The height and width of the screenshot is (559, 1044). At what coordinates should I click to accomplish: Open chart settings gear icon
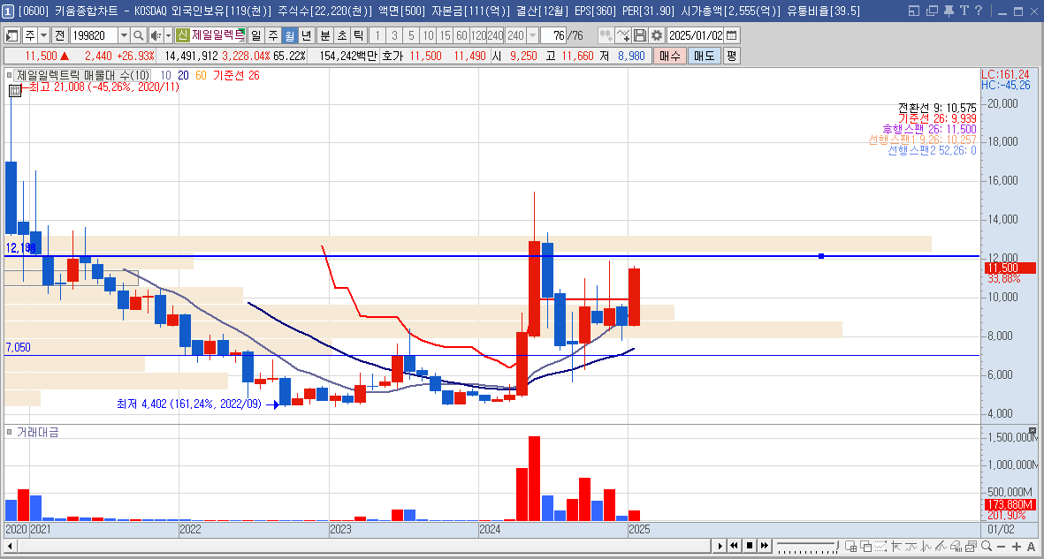coord(657,35)
